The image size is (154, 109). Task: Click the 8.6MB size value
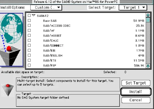coord(140,36)
